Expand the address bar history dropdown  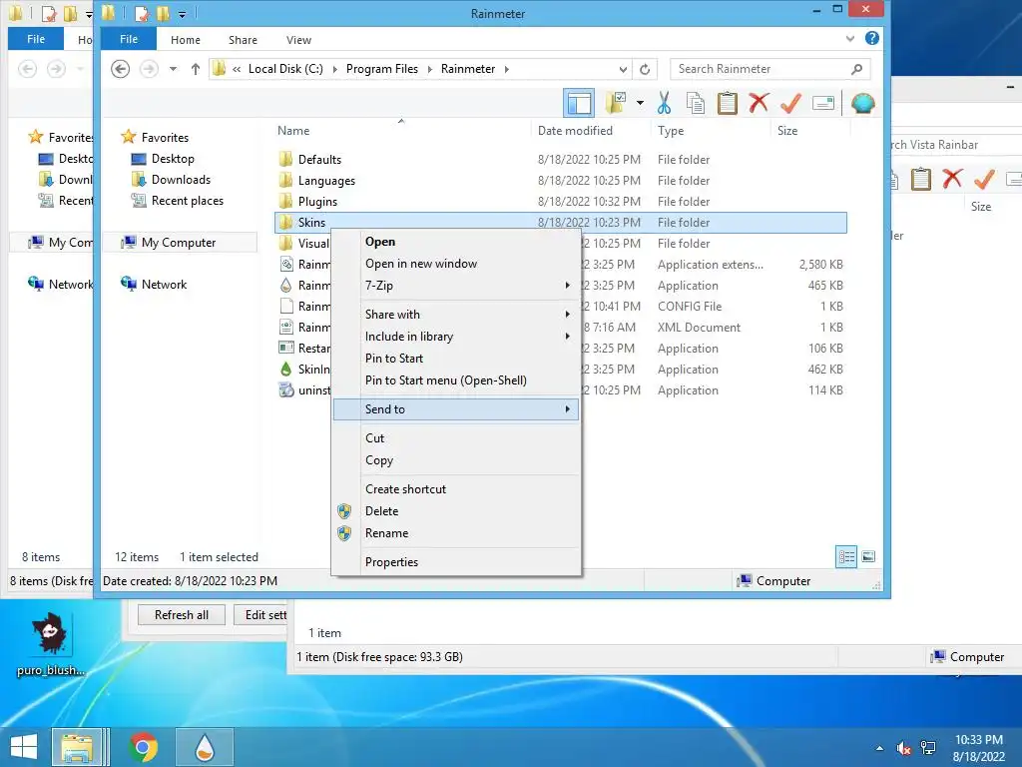point(623,69)
